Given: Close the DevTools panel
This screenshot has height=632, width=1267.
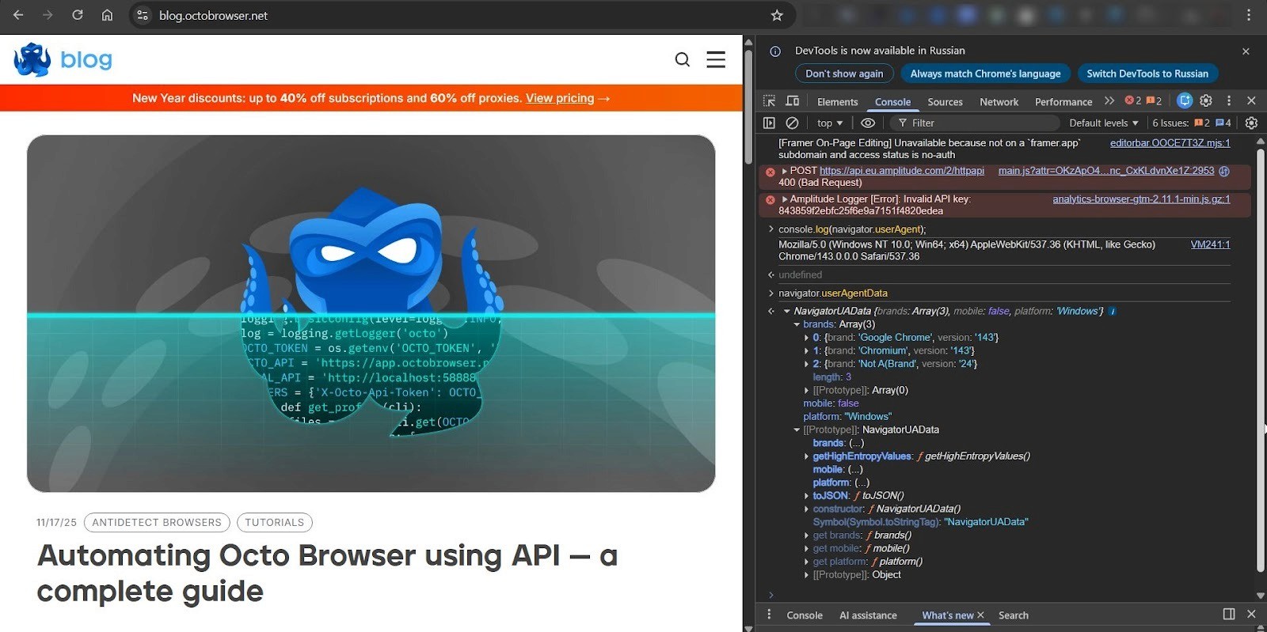Looking at the screenshot, I should [1251, 100].
